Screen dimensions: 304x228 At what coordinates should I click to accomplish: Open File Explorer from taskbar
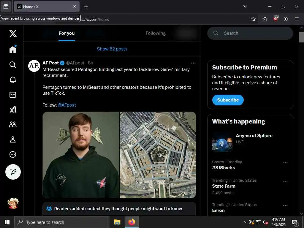[x=117, y=222]
